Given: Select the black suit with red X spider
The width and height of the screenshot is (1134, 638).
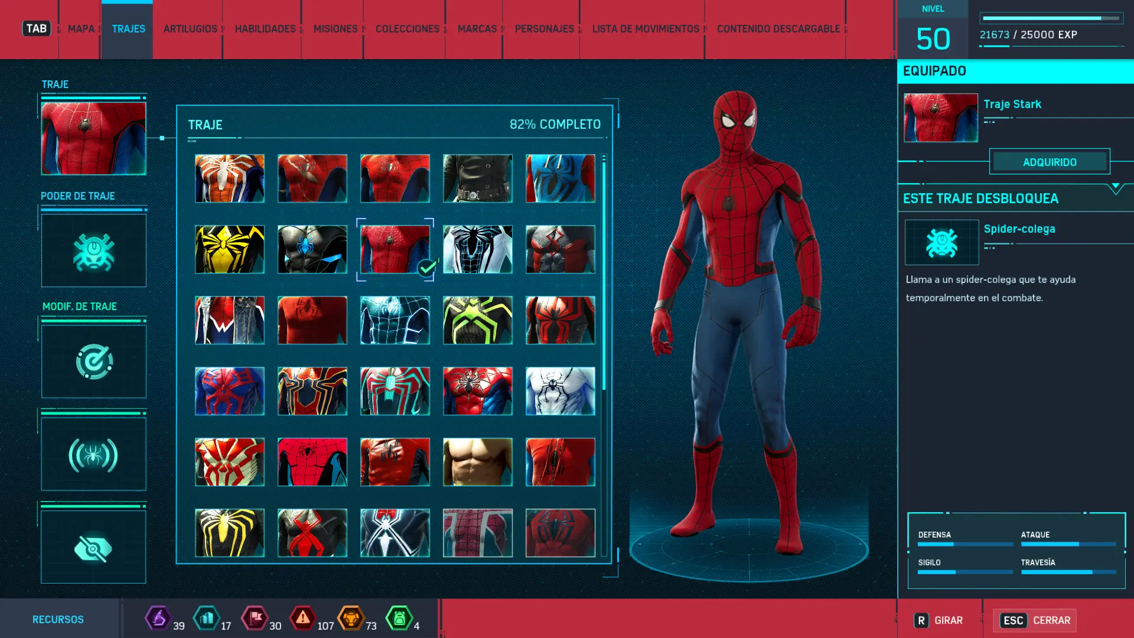Looking at the screenshot, I should pos(312,533).
